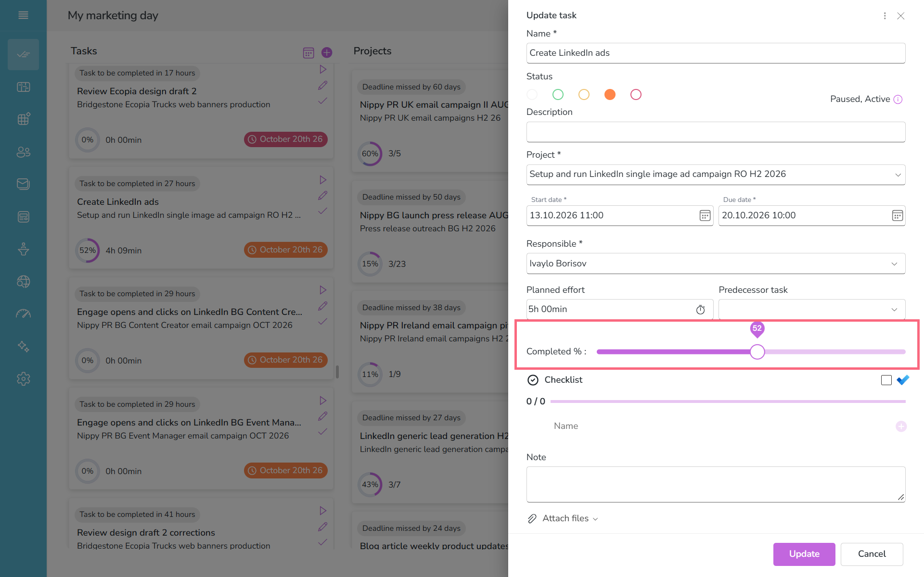Click the Update button
The image size is (924, 577).
click(804, 554)
